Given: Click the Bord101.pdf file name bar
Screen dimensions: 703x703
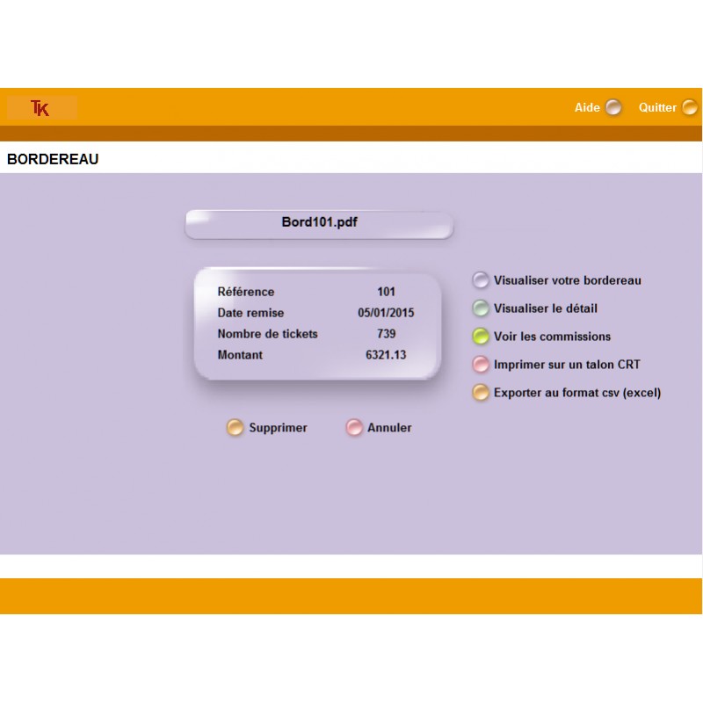Looking at the screenshot, I should pos(319,224).
